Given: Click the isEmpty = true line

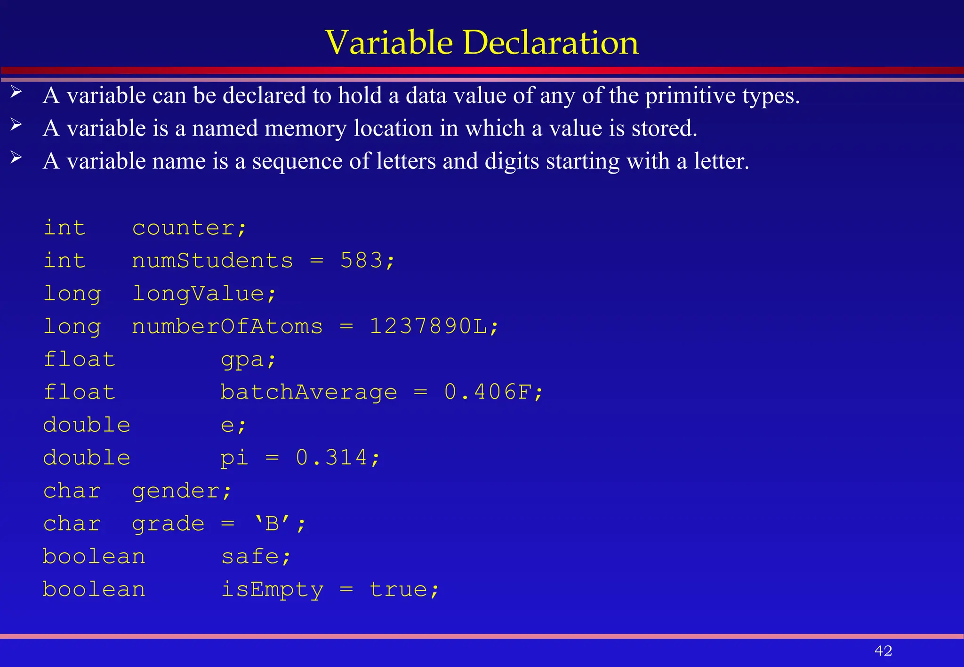Looking at the screenshot, I should click(329, 590).
